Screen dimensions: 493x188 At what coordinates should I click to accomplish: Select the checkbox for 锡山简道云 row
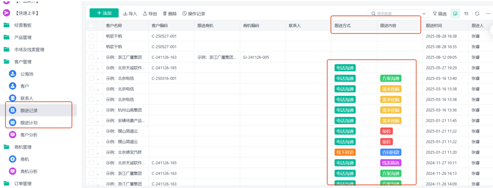point(92,131)
